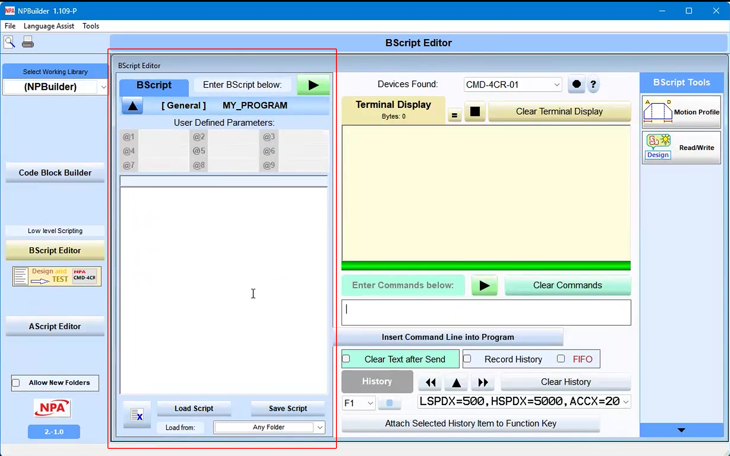
Task: Click the NPA logo in sidebar
Action: [x=53, y=408]
